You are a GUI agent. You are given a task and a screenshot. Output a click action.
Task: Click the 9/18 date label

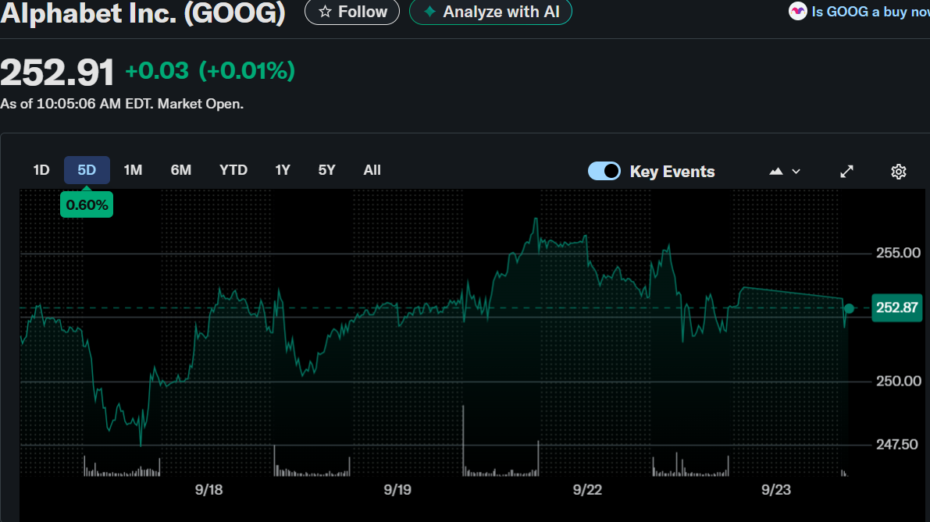pyautogui.click(x=208, y=490)
